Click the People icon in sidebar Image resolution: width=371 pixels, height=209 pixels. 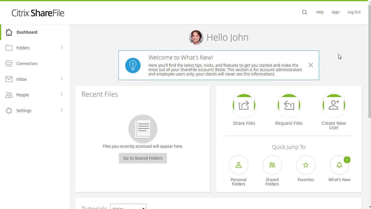[9, 95]
